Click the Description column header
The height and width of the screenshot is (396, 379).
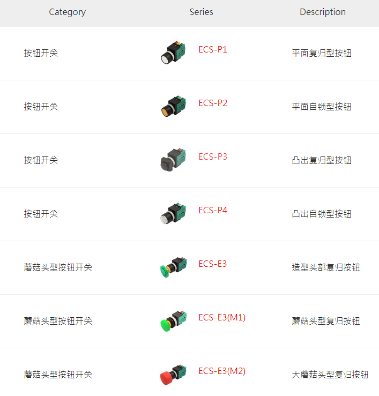(x=323, y=12)
